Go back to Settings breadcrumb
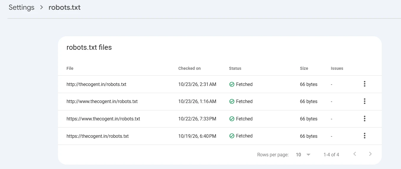The image size is (401, 169). [22, 7]
